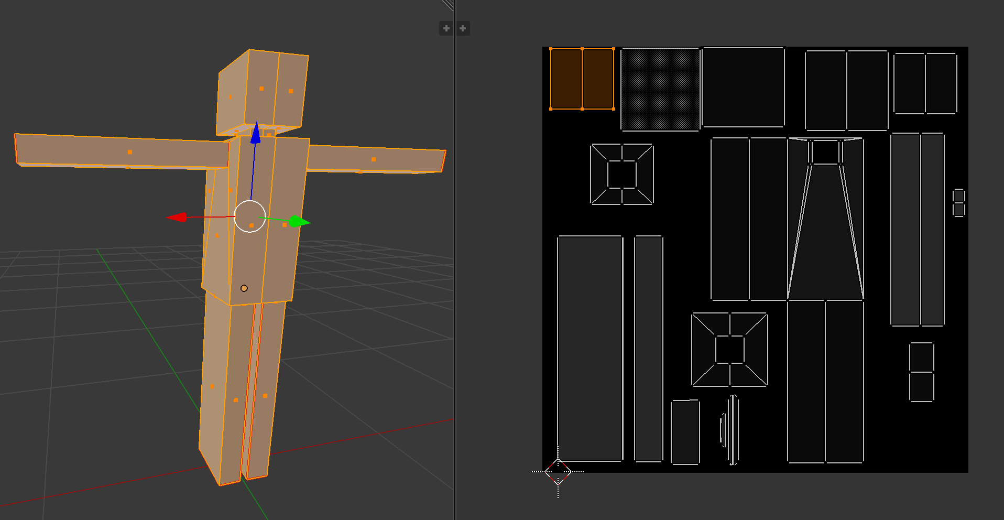This screenshot has height=520, width=1004.
Task: Click the tiny UV island pair at right edge
Action: tap(959, 203)
